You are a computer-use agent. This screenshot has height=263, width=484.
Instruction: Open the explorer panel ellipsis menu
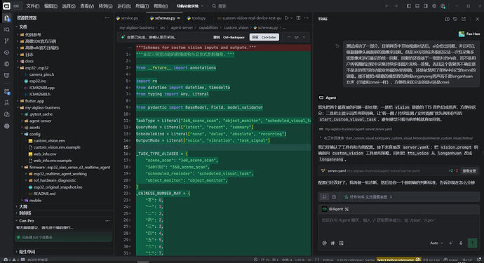(x=107, y=18)
